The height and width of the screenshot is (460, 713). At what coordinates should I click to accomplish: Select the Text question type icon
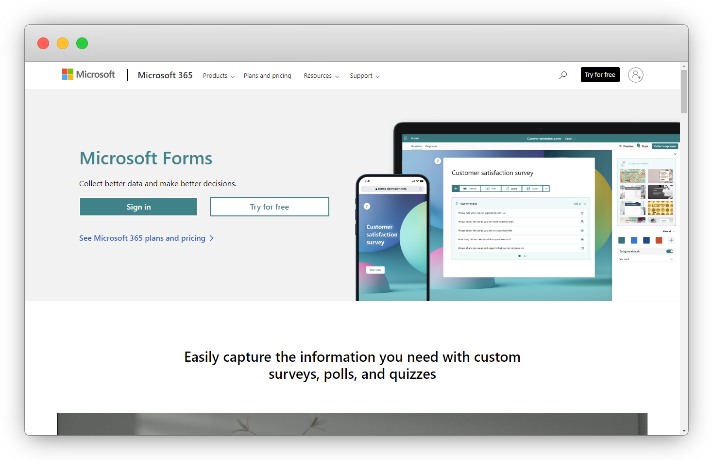488,189
